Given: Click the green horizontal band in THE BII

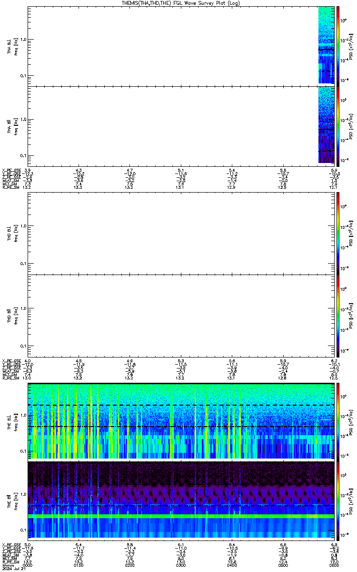Looking at the screenshot, I should click(x=180, y=516).
